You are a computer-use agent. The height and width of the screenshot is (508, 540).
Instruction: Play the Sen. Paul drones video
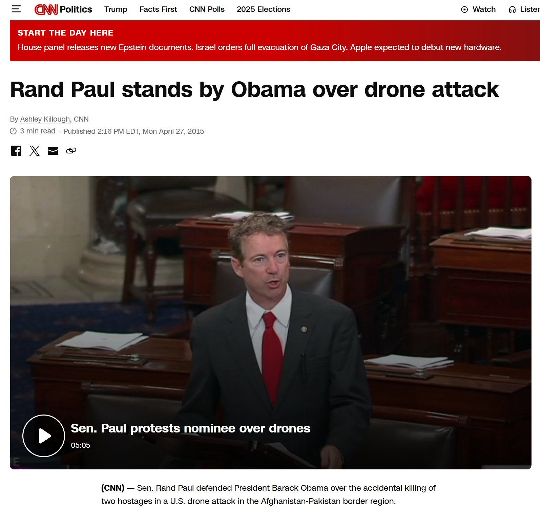44,436
